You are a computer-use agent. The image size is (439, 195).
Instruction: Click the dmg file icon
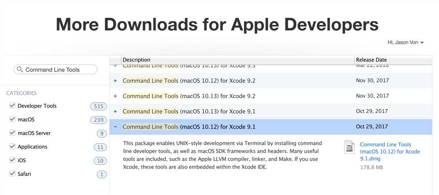[x=350, y=147]
